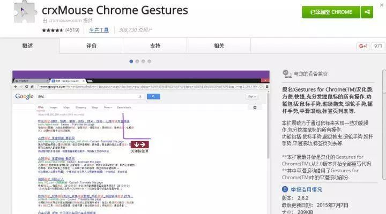Select the fourth carousel dot

(149, 61)
